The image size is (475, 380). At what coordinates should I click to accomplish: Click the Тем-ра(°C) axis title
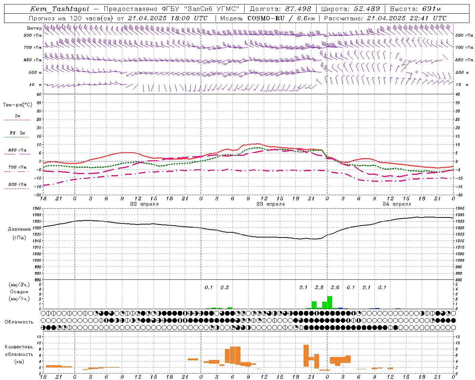click(17, 105)
